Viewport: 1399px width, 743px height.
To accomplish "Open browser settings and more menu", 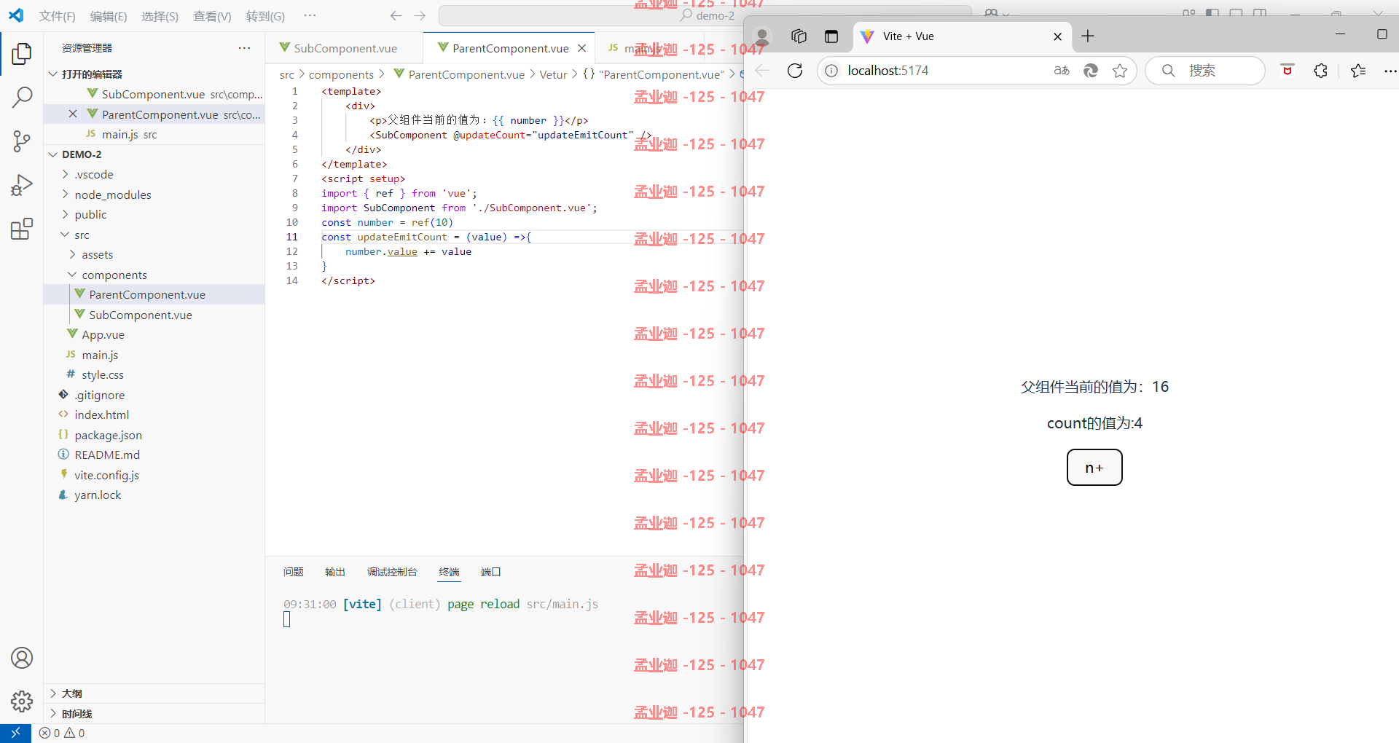I will [1390, 71].
